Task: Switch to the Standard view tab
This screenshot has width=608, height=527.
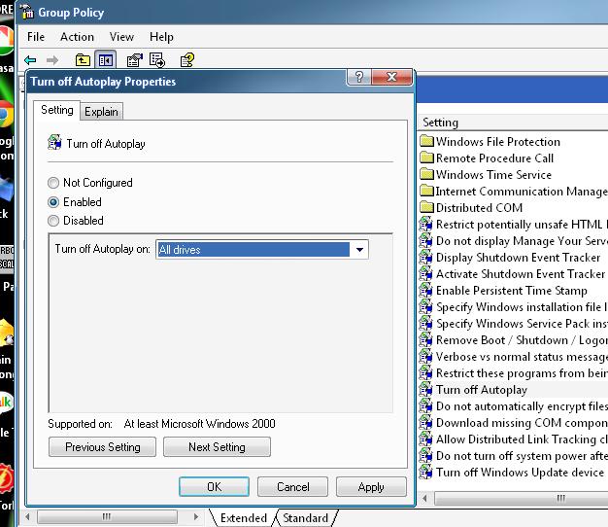Action: coord(305,518)
